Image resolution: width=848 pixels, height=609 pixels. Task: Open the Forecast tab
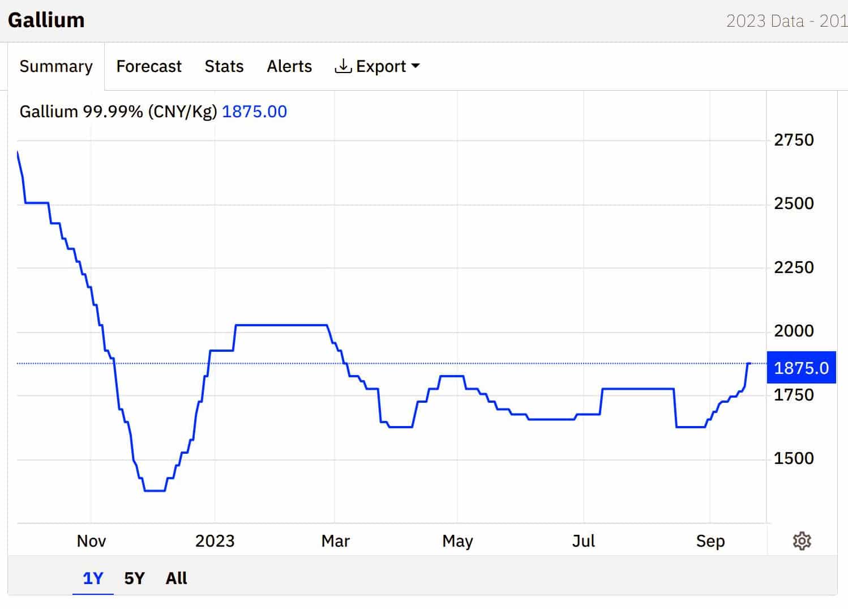[149, 66]
